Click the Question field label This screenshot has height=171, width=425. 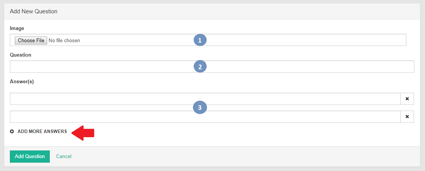click(x=21, y=55)
